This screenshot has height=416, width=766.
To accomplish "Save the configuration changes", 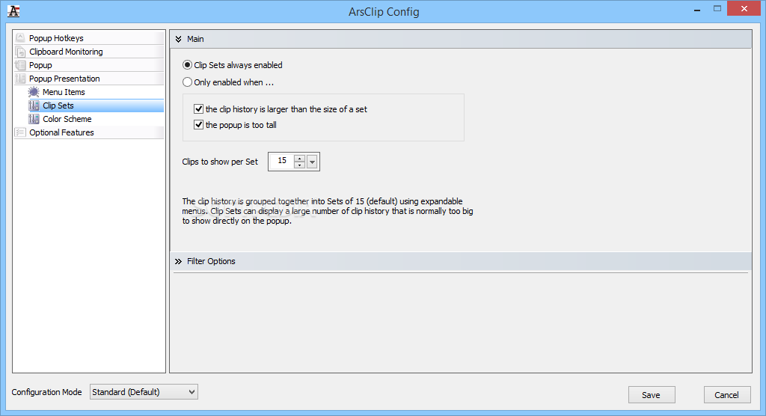I will pyautogui.click(x=652, y=394).
